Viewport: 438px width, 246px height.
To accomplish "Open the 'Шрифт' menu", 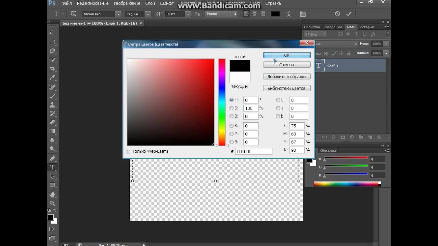I will coord(167,3).
